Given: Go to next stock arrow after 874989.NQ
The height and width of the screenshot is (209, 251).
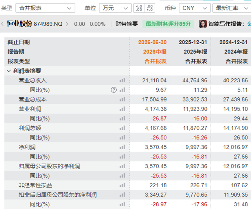Looking at the screenshot, I should [67, 24].
